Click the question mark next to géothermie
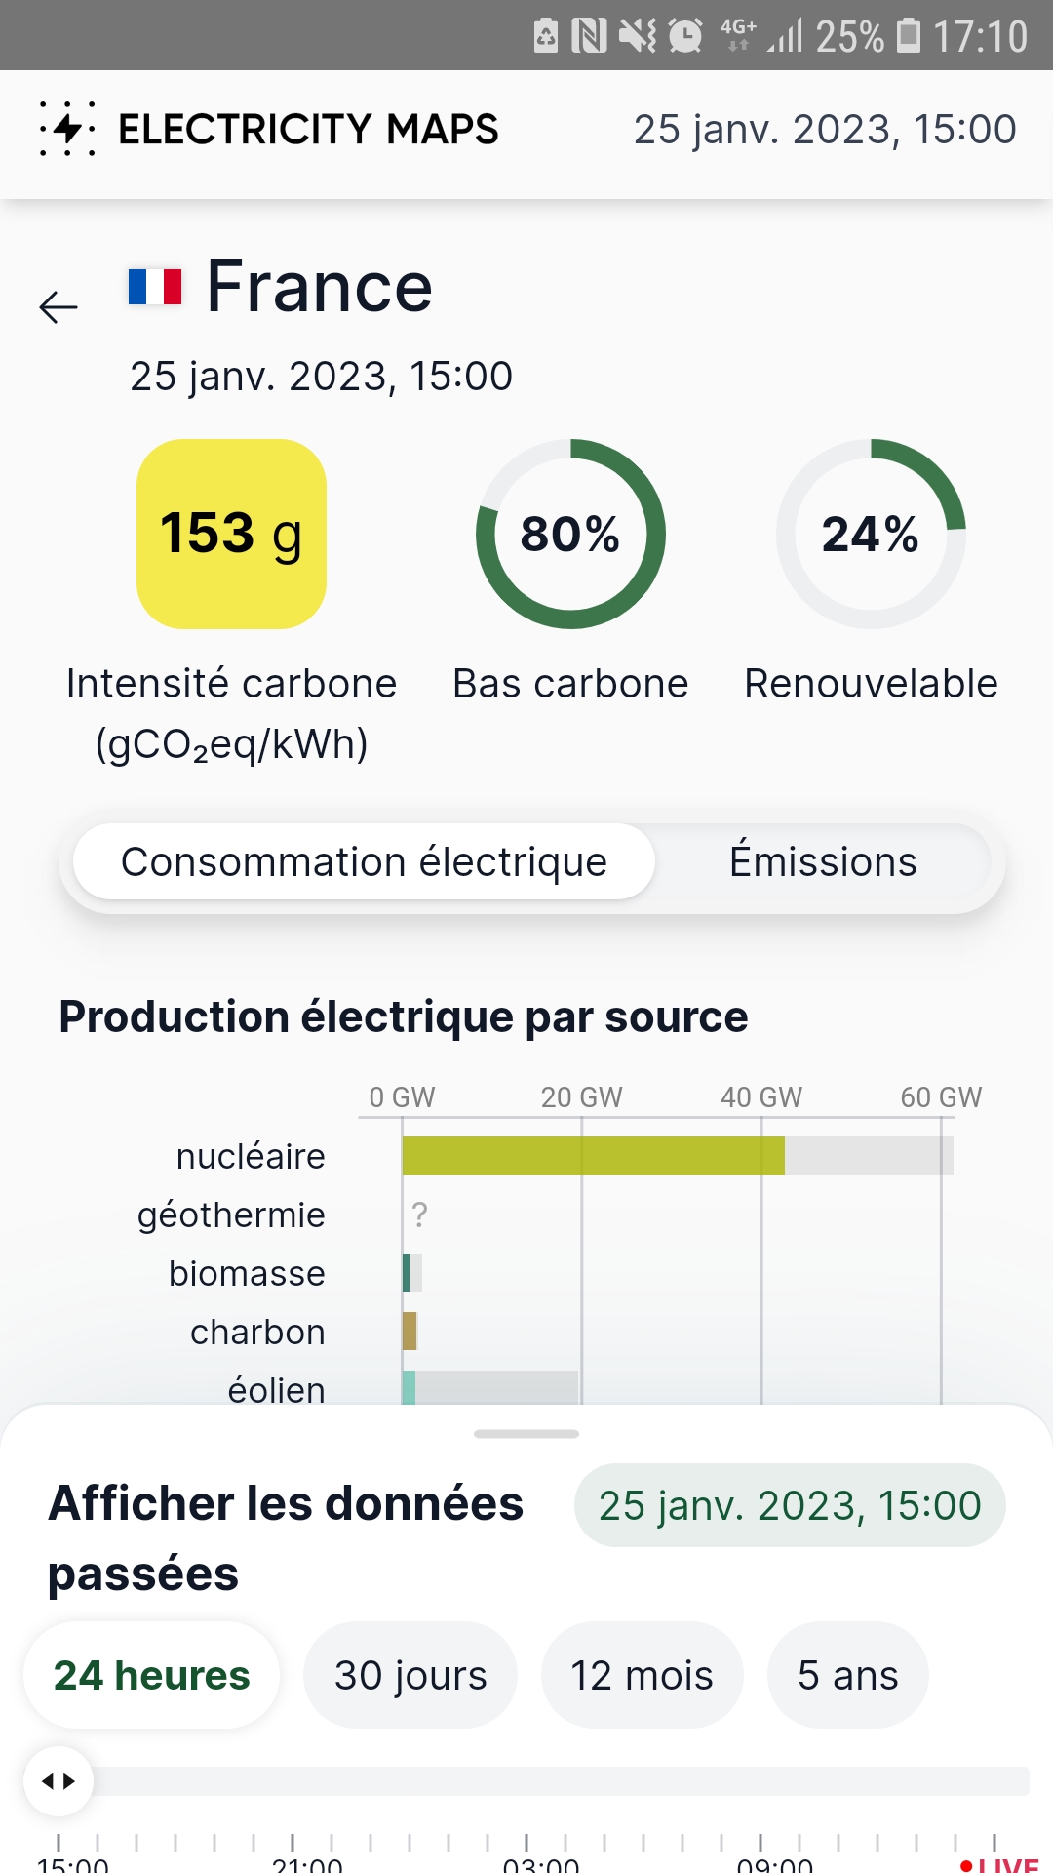The image size is (1053, 1873). 419,1215
